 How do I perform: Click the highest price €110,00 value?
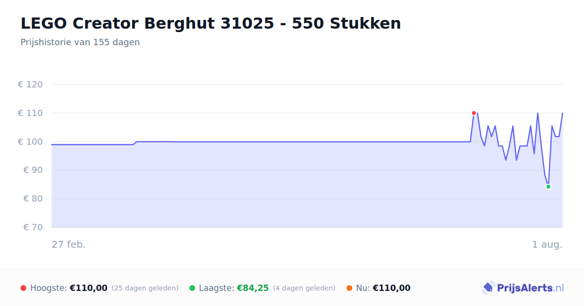click(x=89, y=288)
